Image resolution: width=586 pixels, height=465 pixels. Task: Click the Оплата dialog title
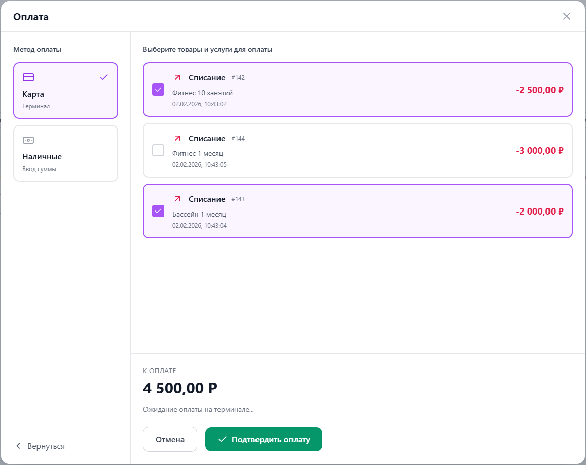pyautogui.click(x=31, y=17)
